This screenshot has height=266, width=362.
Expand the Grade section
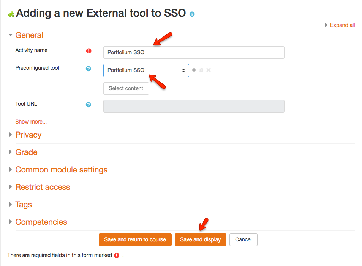[x=26, y=152]
